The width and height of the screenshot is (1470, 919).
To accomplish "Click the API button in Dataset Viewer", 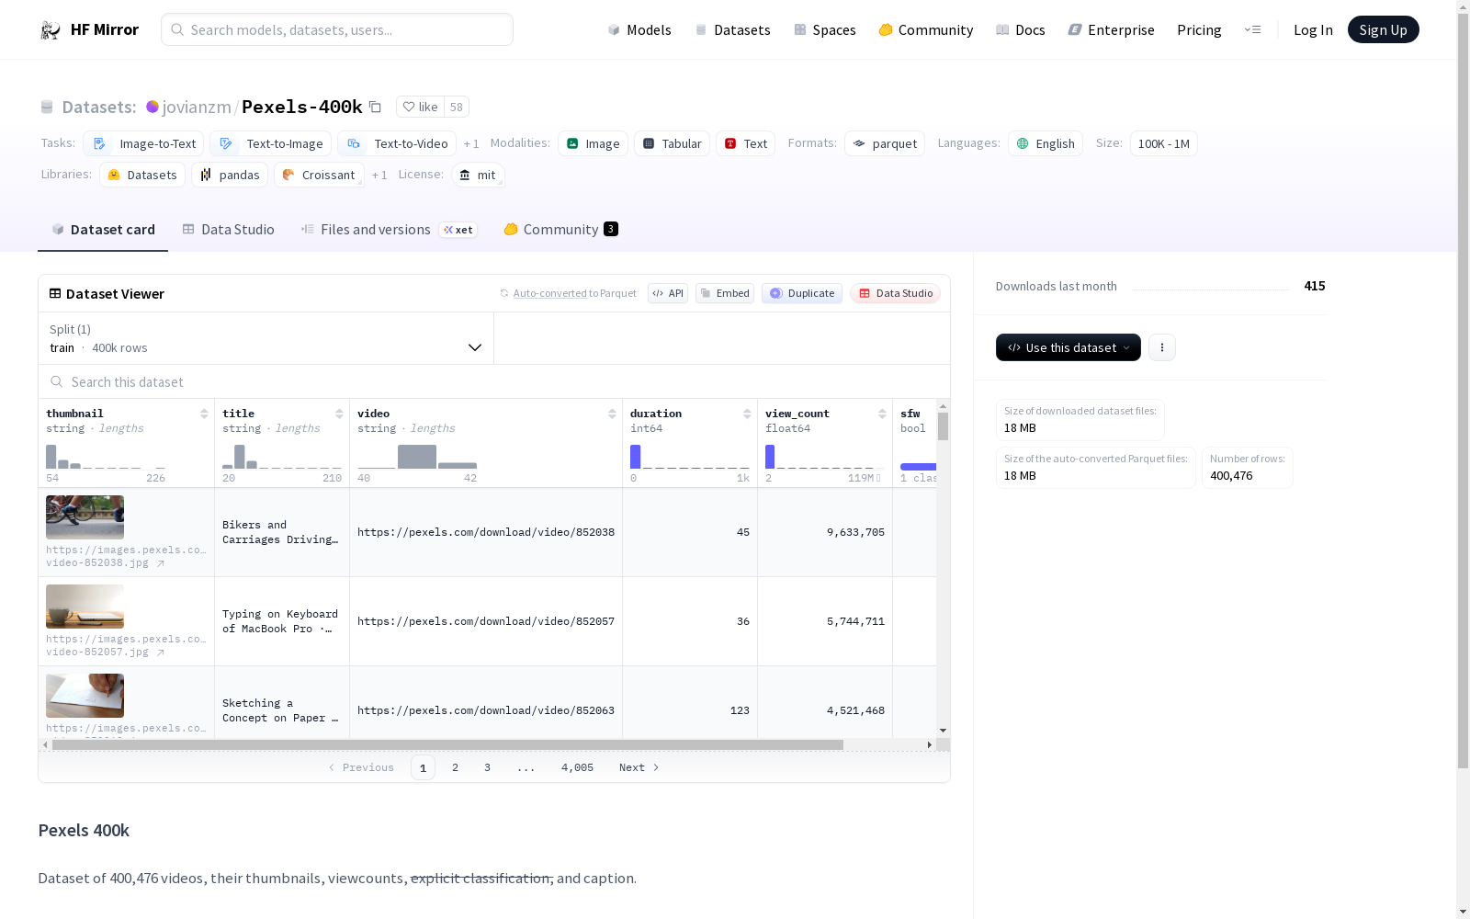I will click(668, 293).
